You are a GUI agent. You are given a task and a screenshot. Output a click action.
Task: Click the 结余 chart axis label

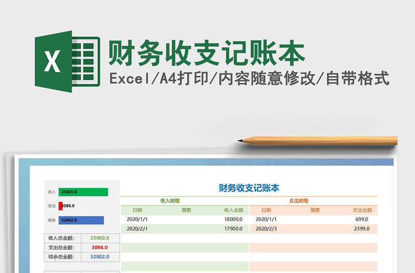[51, 220]
